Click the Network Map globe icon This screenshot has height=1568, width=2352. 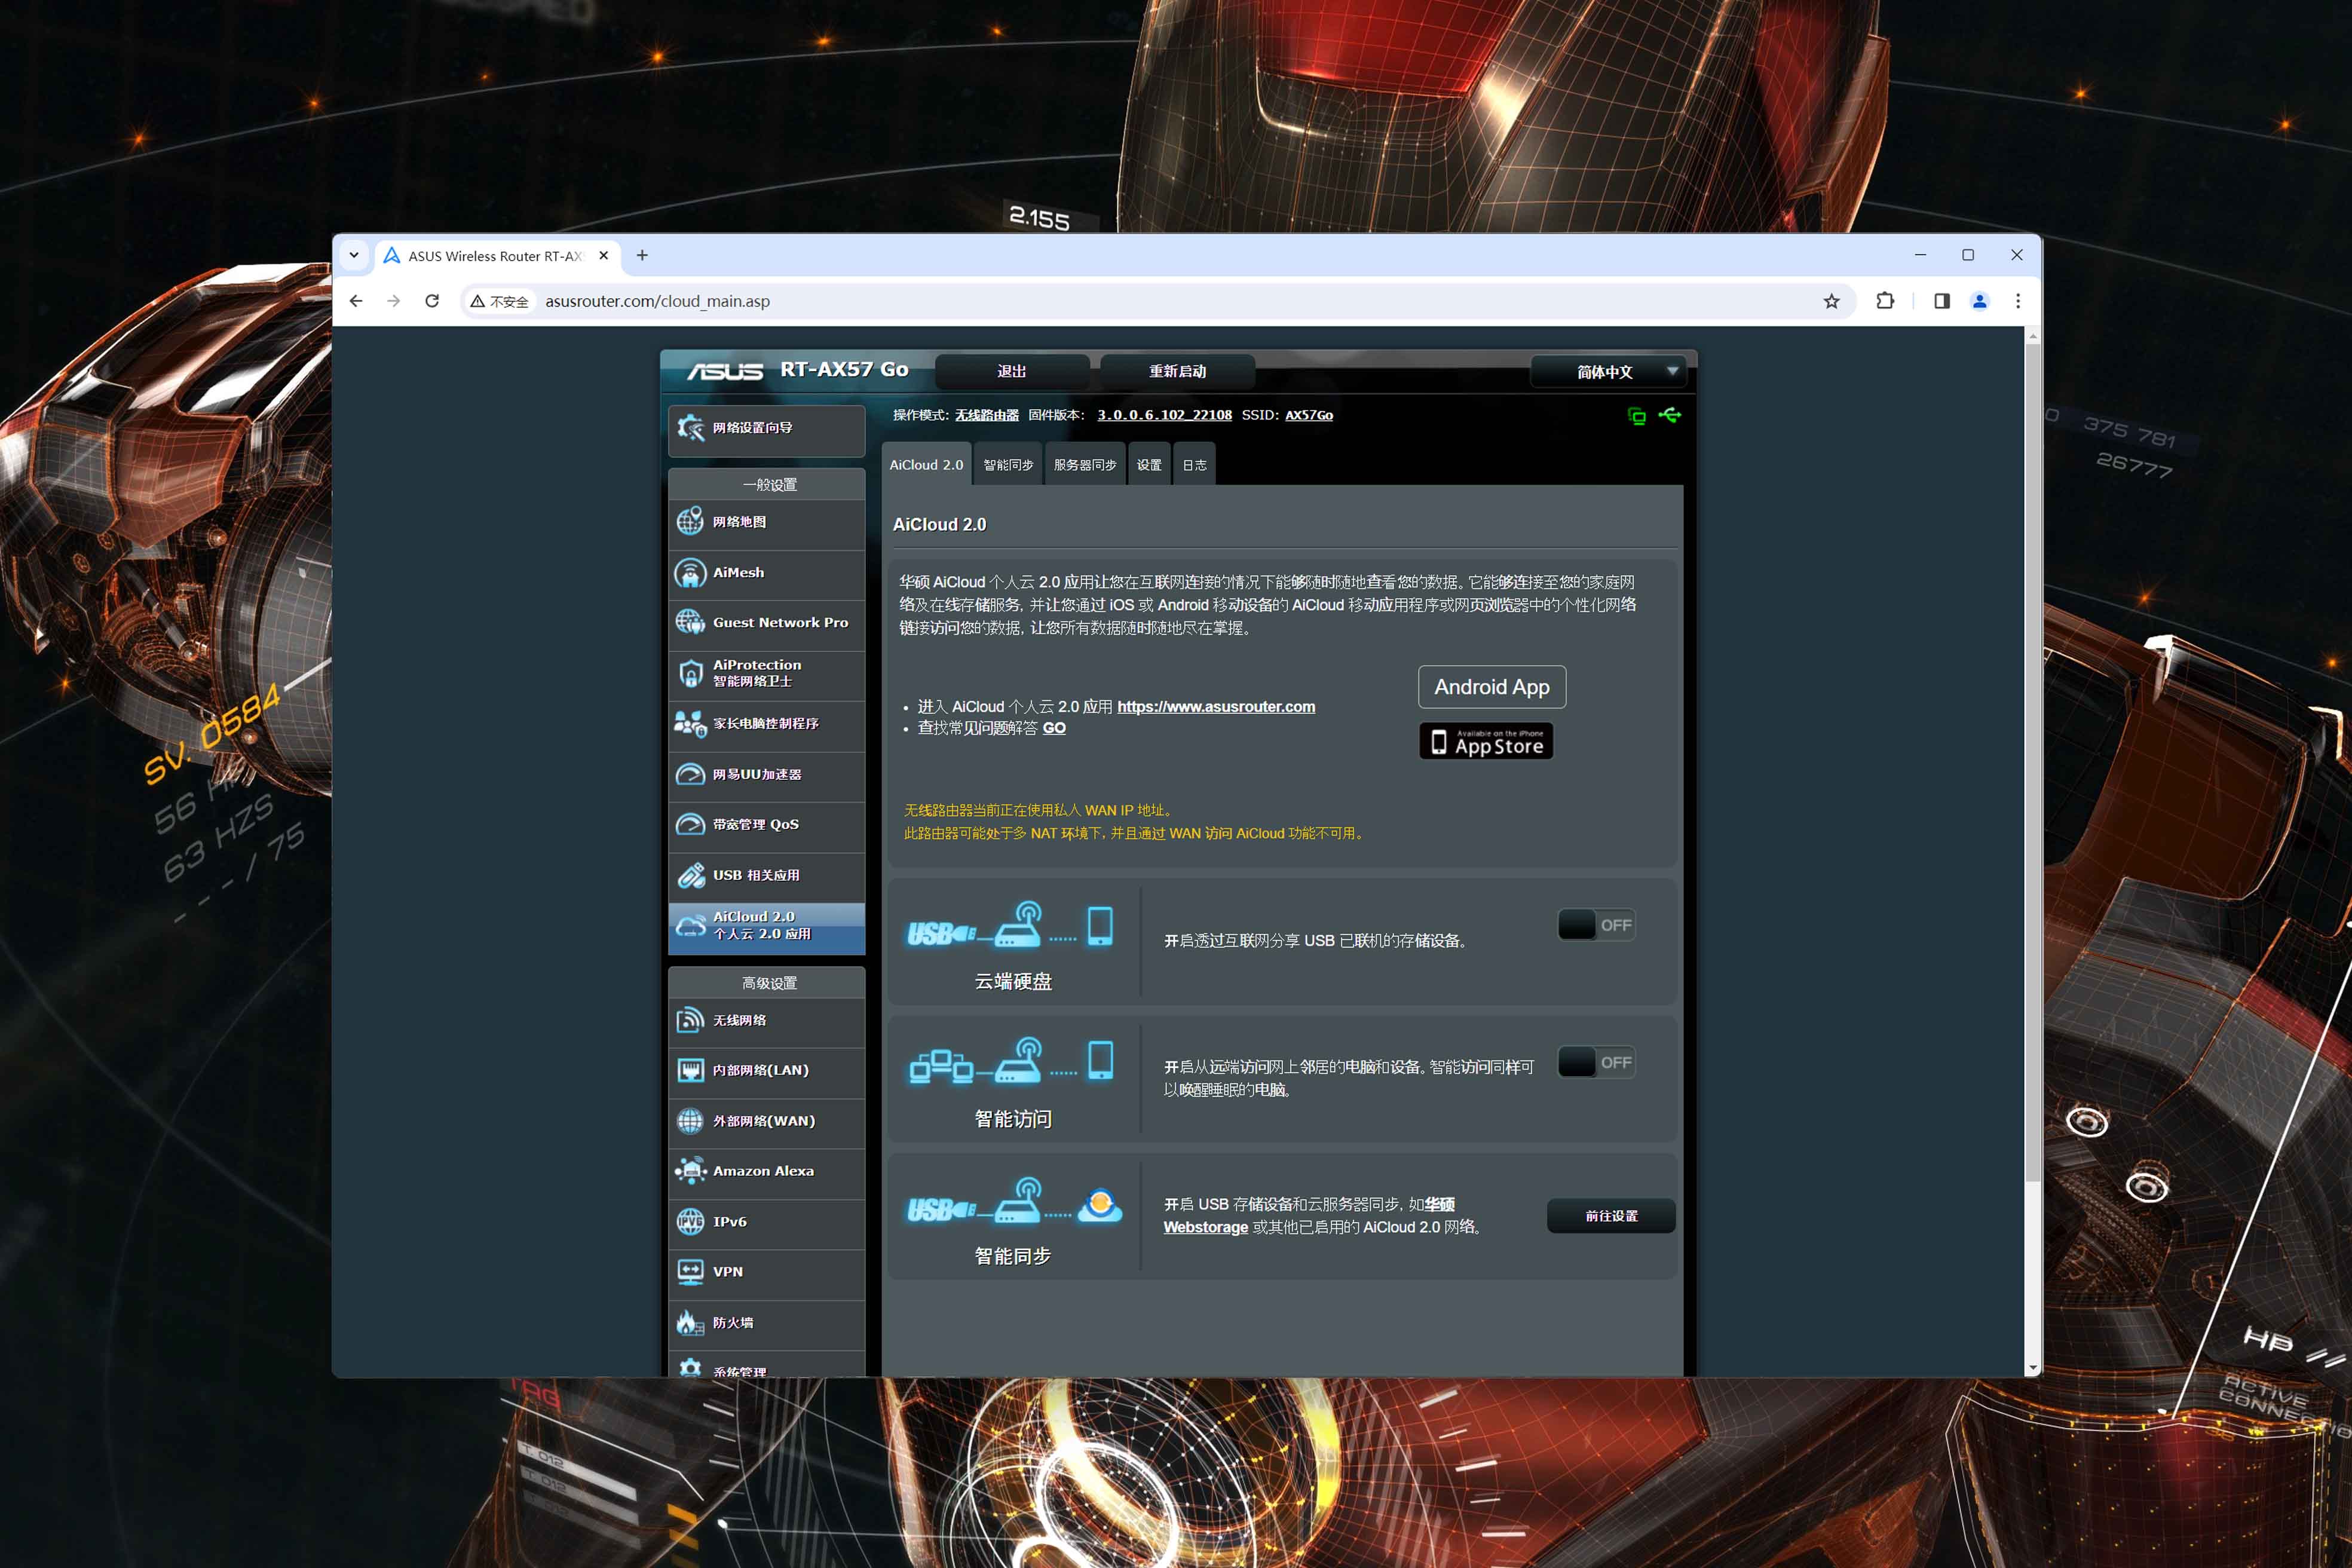click(x=690, y=522)
